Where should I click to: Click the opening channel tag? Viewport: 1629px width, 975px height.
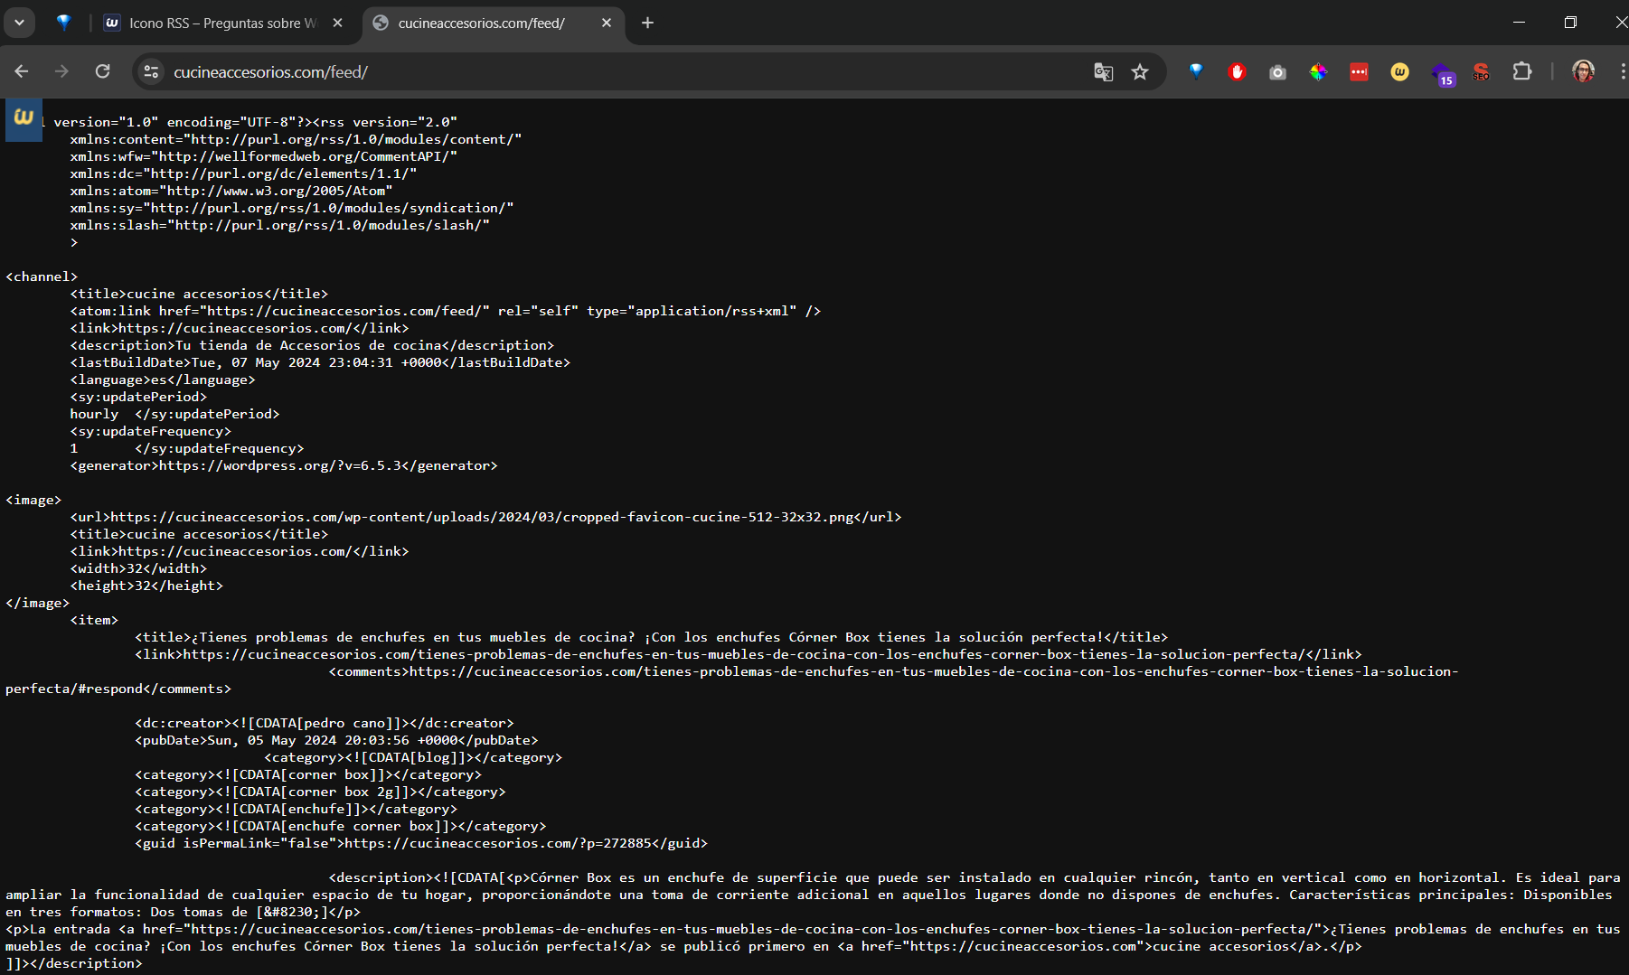pyautogui.click(x=42, y=277)
